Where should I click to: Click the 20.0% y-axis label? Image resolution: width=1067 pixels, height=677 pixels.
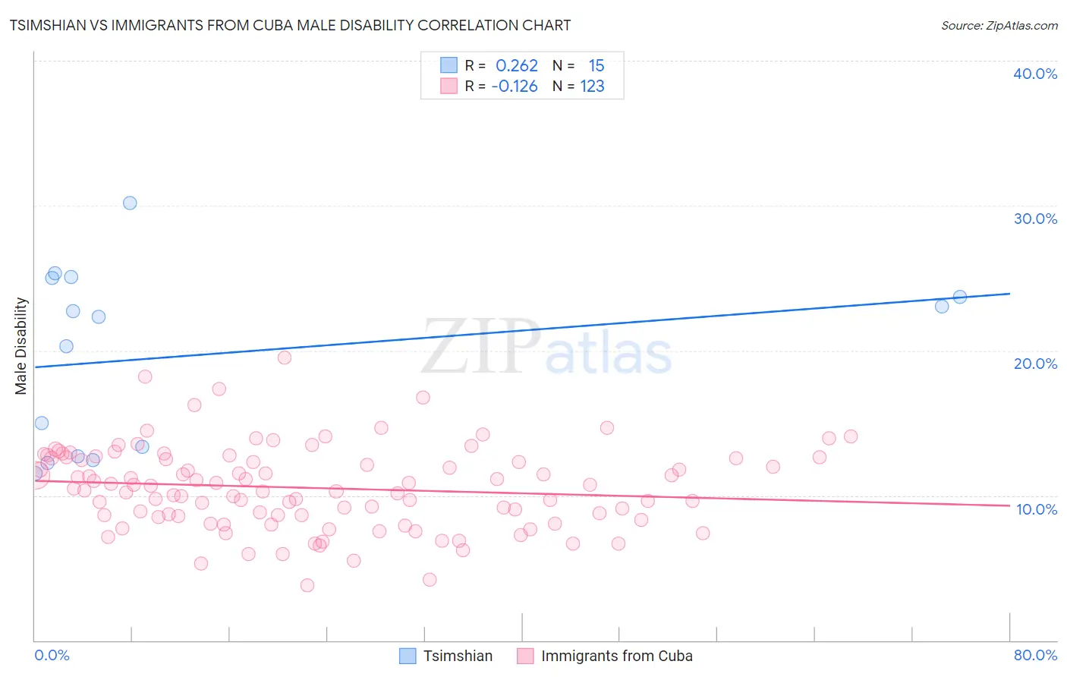(1035, 364)
